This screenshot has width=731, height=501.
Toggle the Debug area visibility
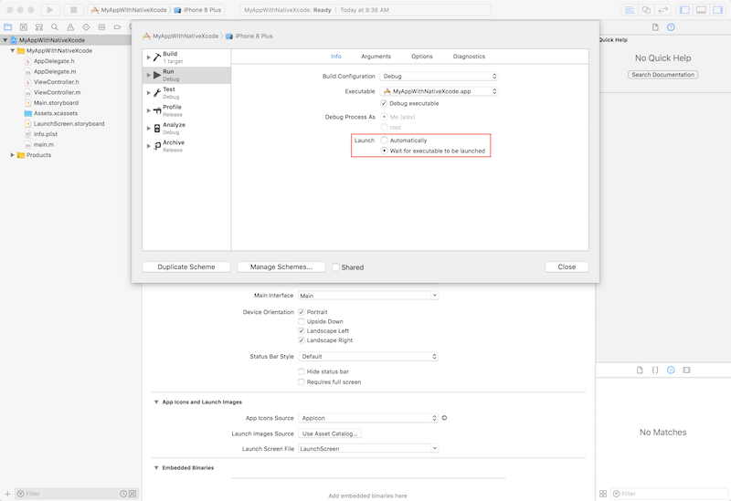(701, 10)
